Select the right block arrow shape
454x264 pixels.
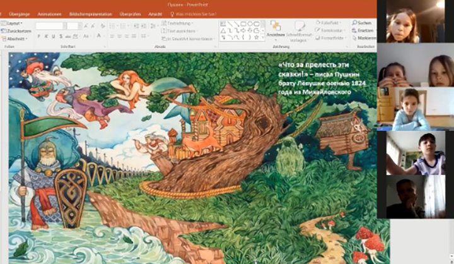click(243, 30)
